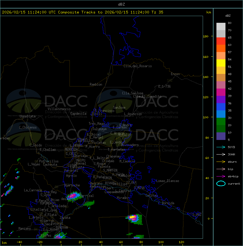Click the Ugarteche map label
This screenshot has width=243, height=246.
tap(72, 185)
